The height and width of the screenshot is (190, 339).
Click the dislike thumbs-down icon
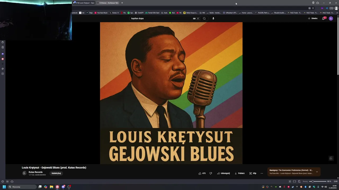pyautogui.click(x=211, y=173)
